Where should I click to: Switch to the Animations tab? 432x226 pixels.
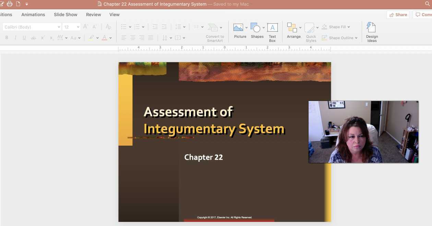point(33,14)
